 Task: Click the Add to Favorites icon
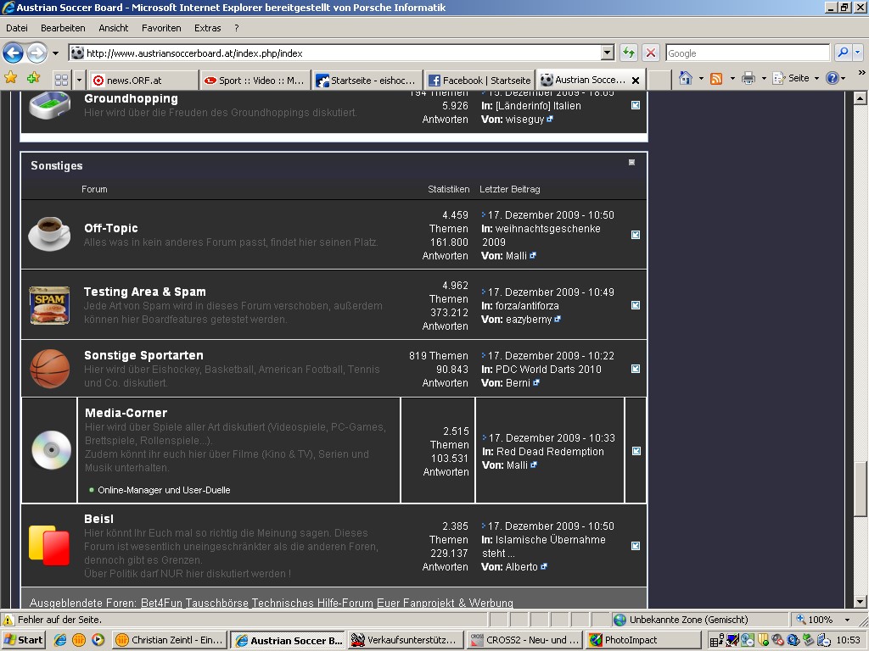coord(33,78)
